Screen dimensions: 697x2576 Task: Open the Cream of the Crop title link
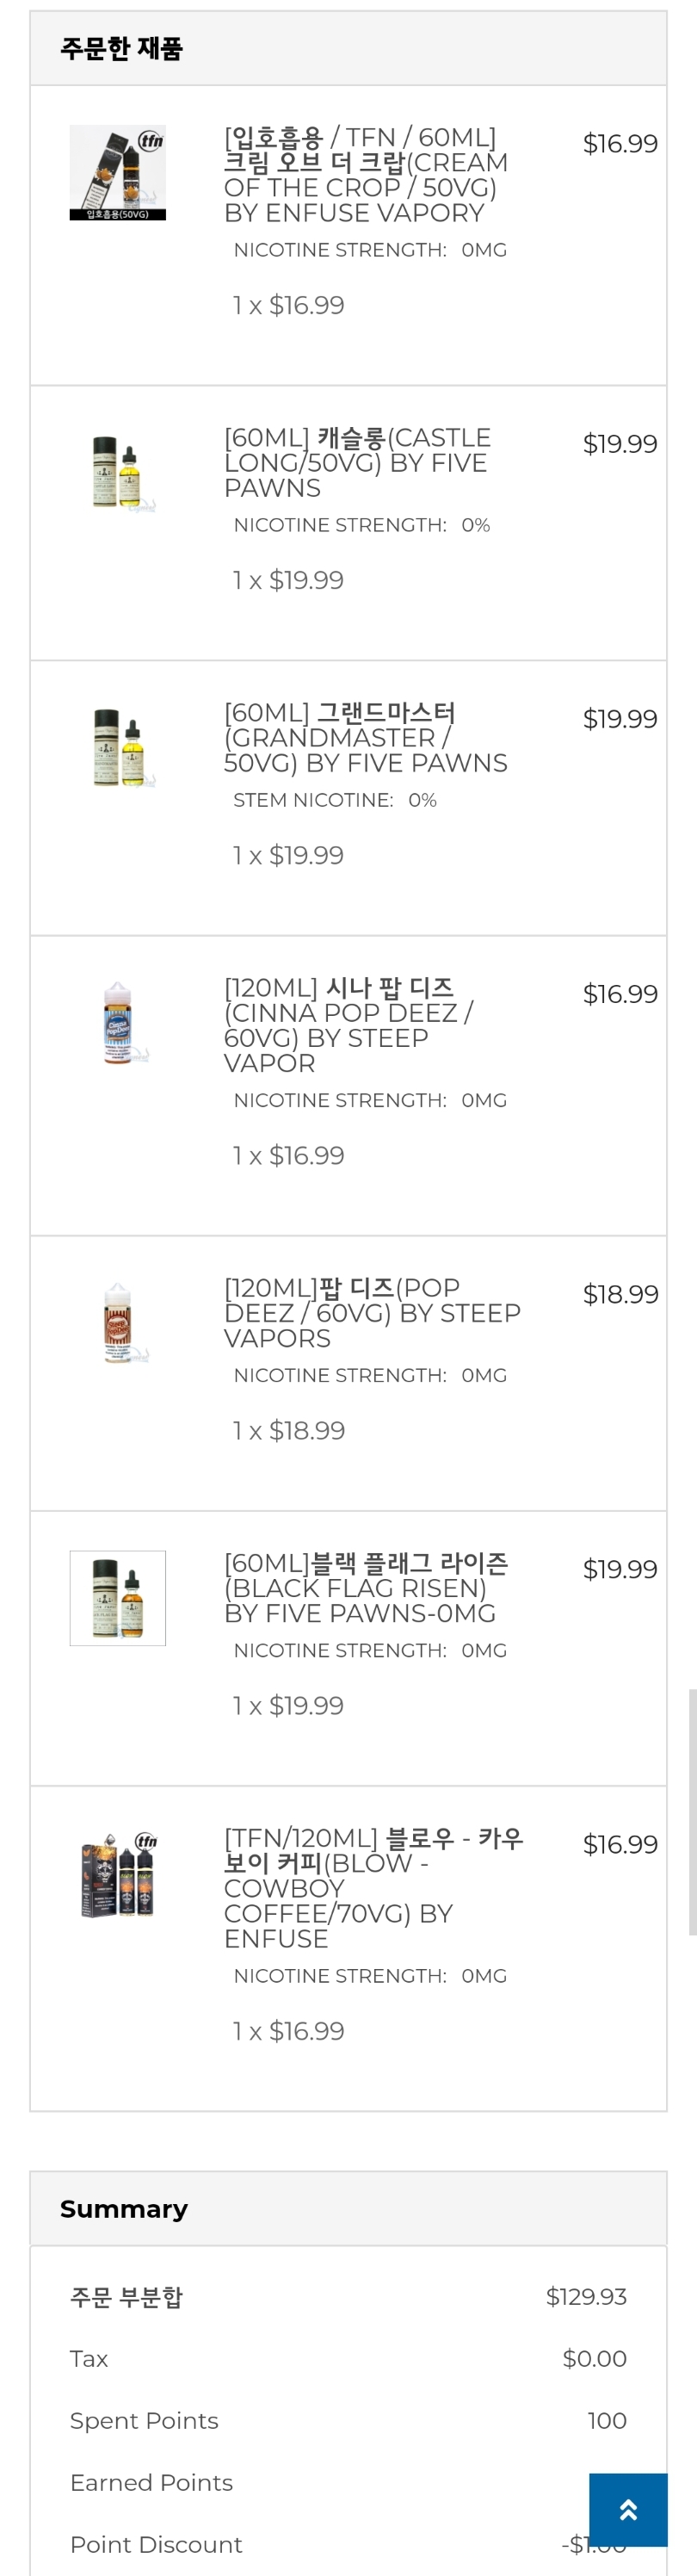pyautogui.click(x=365, y=175)
